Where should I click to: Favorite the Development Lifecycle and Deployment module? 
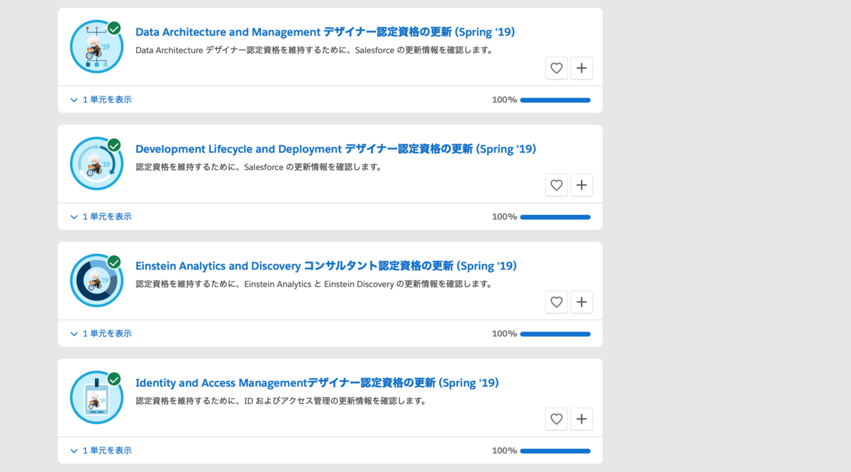pyautogui.click(x=557, y=185)
